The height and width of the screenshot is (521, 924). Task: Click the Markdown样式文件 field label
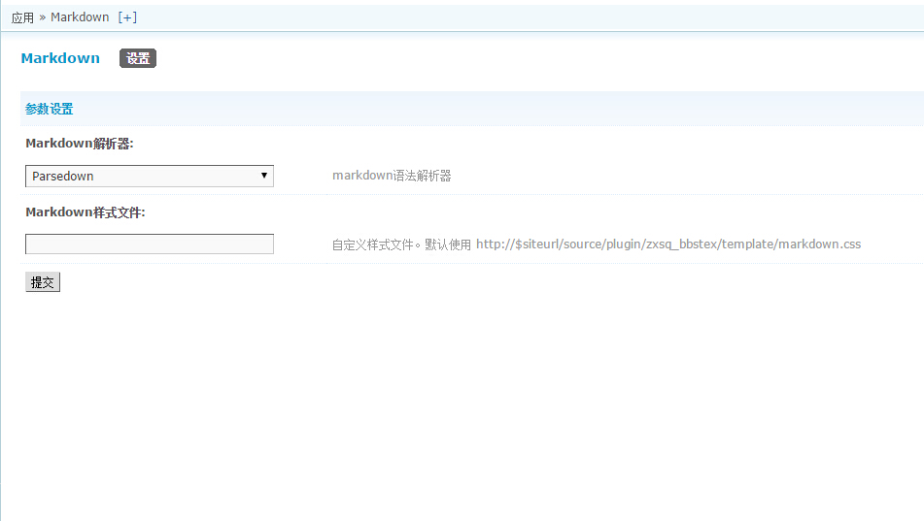click(86, 212)
